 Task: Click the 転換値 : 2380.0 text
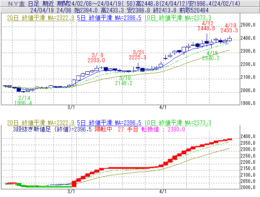[163, 129]
